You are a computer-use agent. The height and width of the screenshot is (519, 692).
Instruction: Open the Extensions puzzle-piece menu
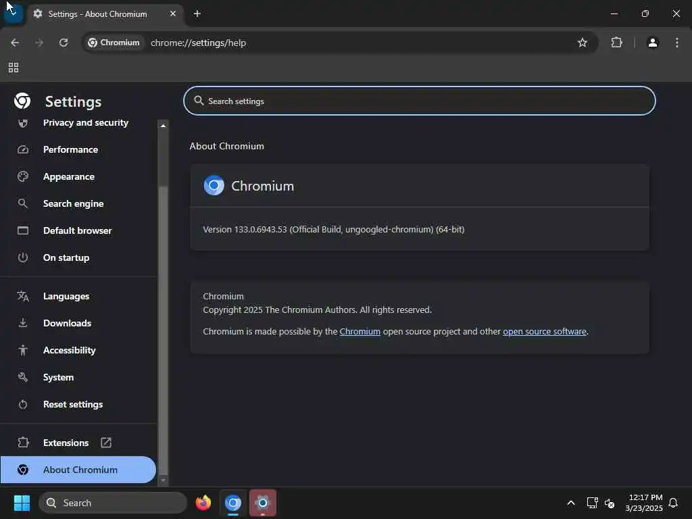pos(616,43)
